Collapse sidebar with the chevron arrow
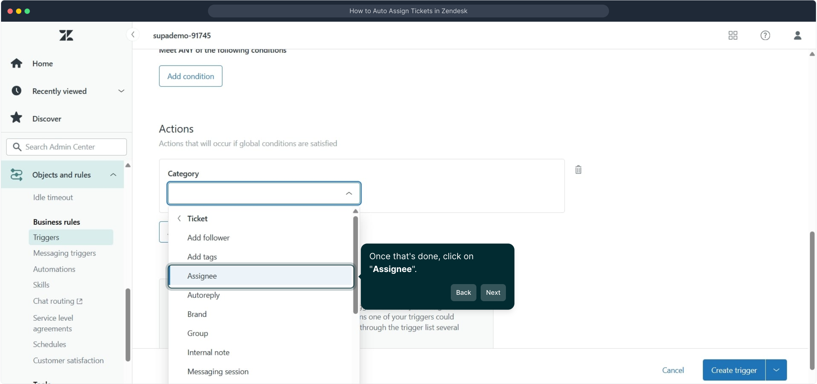 (133, 34)
